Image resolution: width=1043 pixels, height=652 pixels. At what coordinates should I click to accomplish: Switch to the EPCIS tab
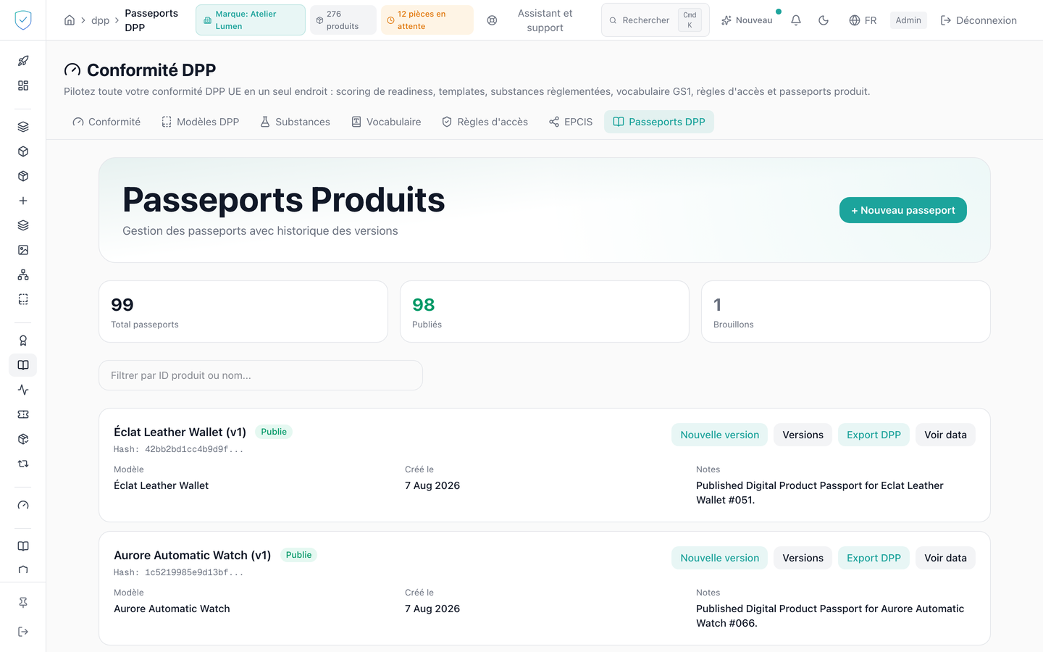click(571, 122)
